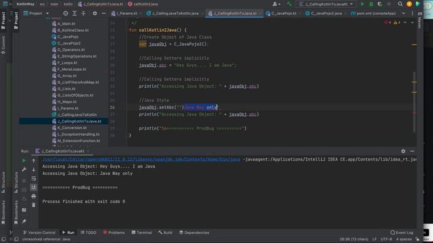This screenshot has height=243, width=433.
Task: Open Search Everywhere magnifier icon
Action: 400,4
